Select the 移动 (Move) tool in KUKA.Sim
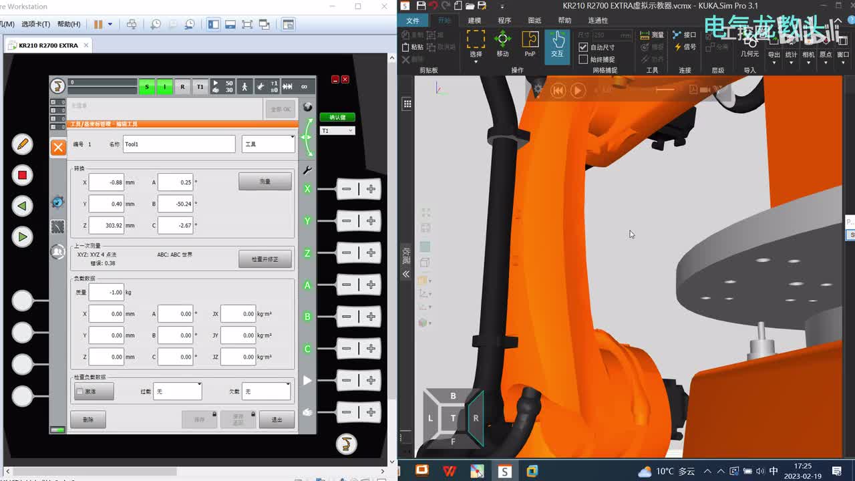Image resolution: width=855 pixels, height=481 pixels. point(502,44)
